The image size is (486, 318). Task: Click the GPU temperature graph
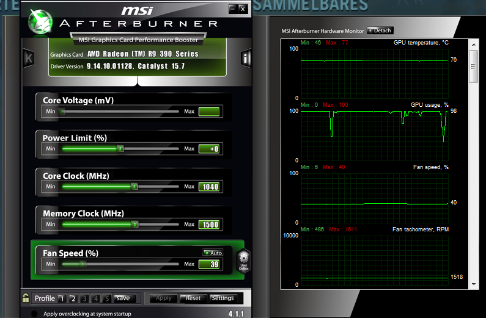[374, 73]
